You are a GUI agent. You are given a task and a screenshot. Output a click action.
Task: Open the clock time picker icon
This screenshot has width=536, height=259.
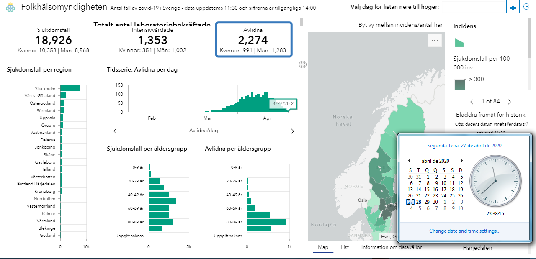(526, 7)
